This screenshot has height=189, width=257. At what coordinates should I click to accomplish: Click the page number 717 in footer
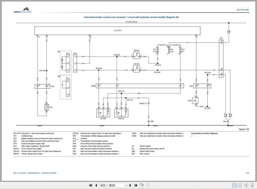point(248,173)
